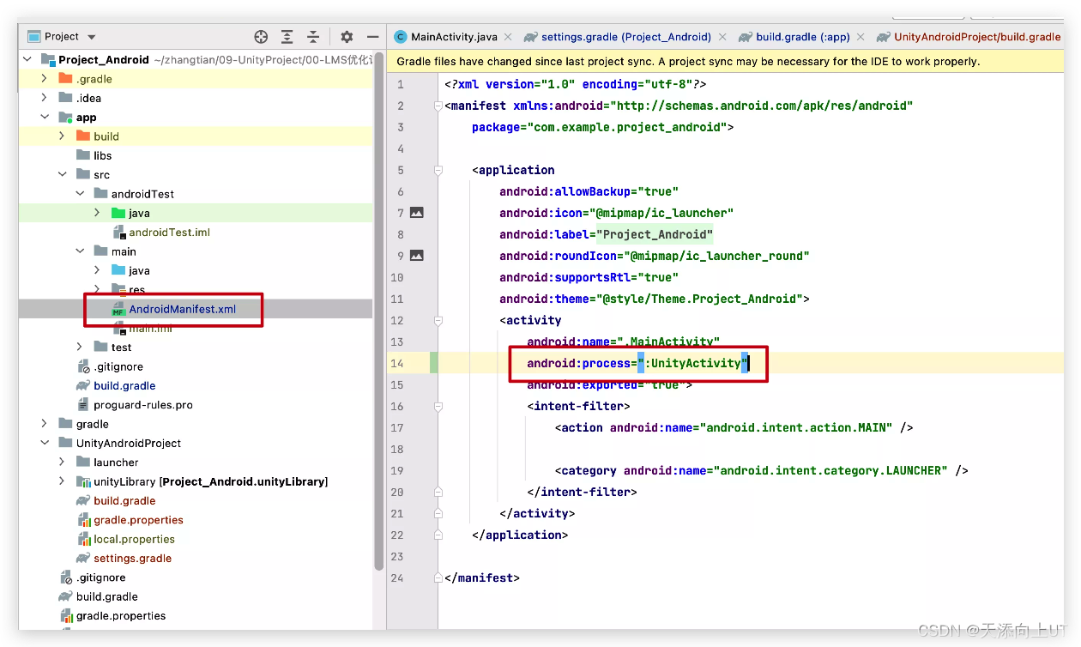This screenshot has height=647, width=1081.
Task: Click the locate/select opened file target icon
Action: point(262,37)
